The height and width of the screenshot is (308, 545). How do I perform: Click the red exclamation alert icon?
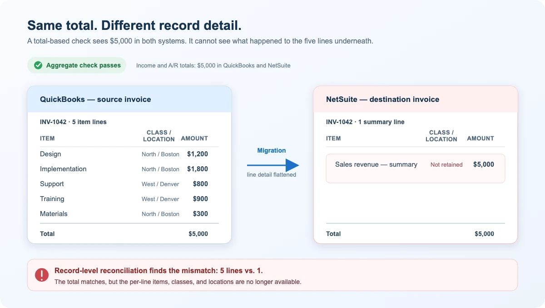pos(42,275)
